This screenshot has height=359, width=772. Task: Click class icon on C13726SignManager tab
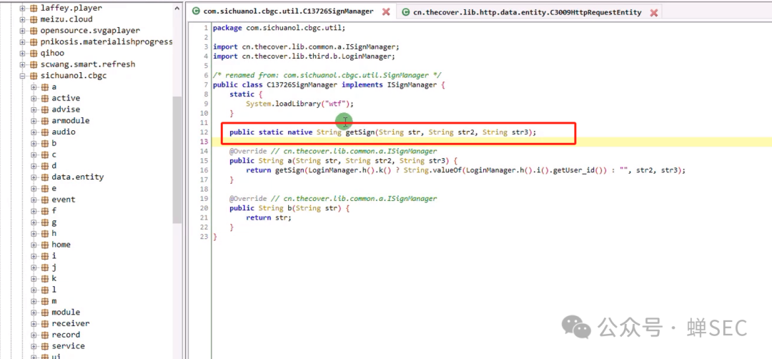click(196, 11)
